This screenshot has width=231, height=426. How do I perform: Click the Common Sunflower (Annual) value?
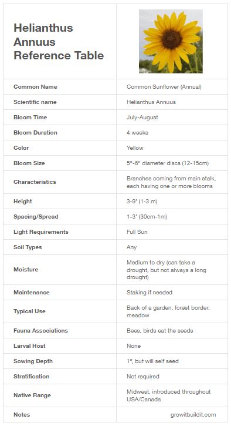point(164,87)
